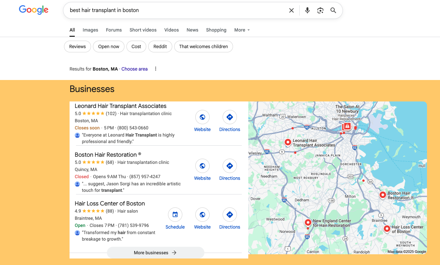Click The Salon At 10 Newbury map marker
This screenshot has height=265, width=440.
[x=347, y=126]
